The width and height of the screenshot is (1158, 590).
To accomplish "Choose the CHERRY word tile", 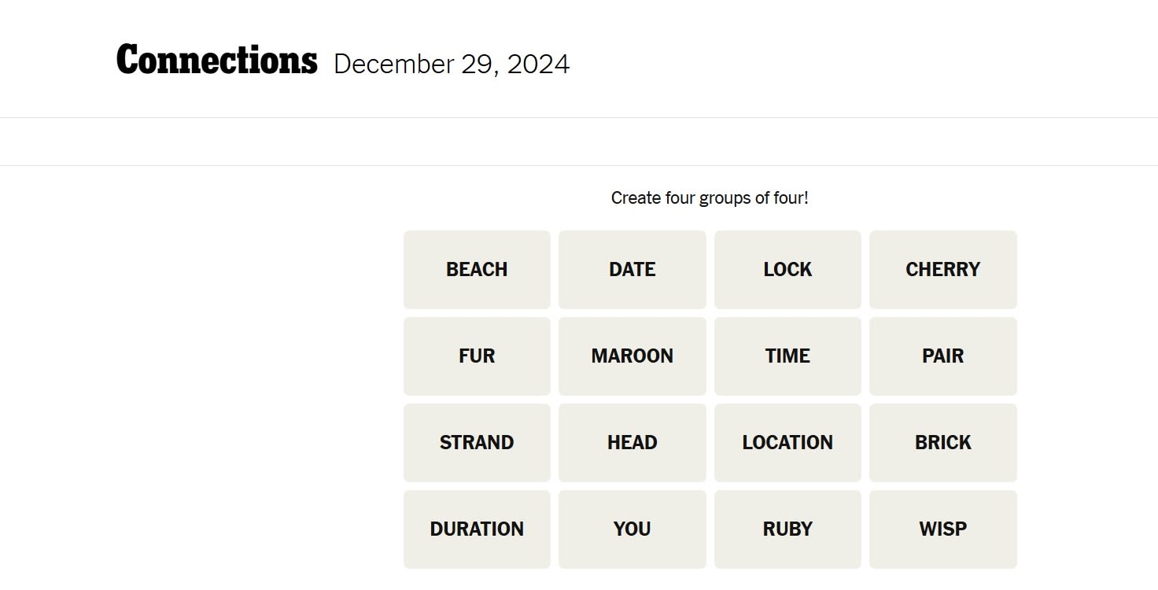I will click(942, 270).
